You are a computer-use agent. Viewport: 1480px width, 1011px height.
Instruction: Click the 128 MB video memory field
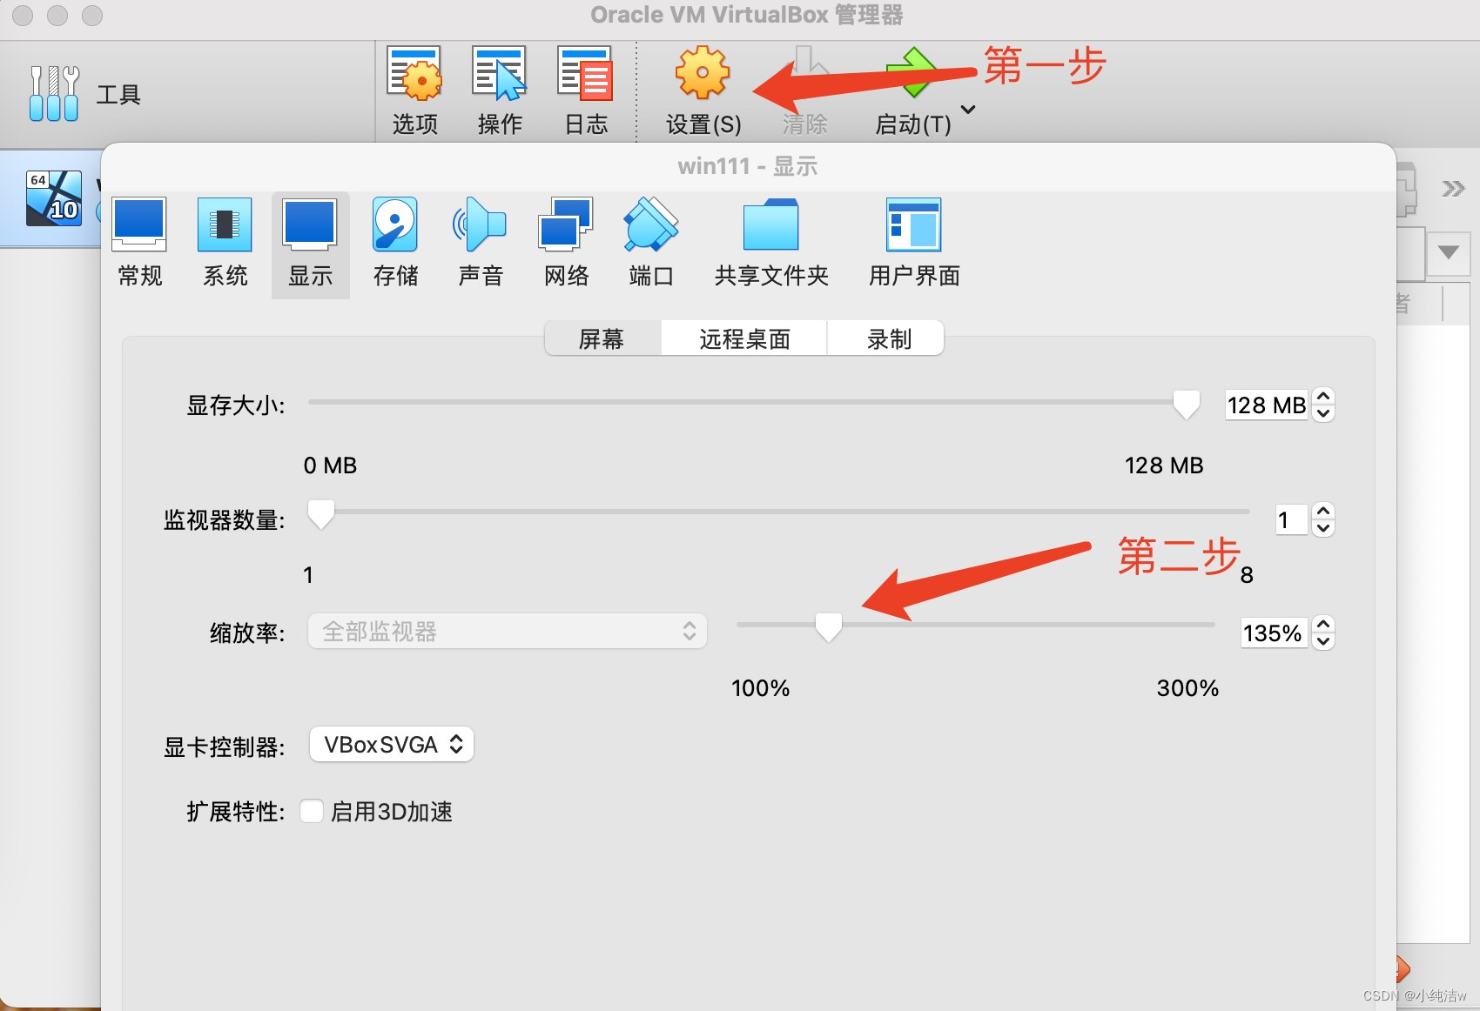click(1266, 405)
